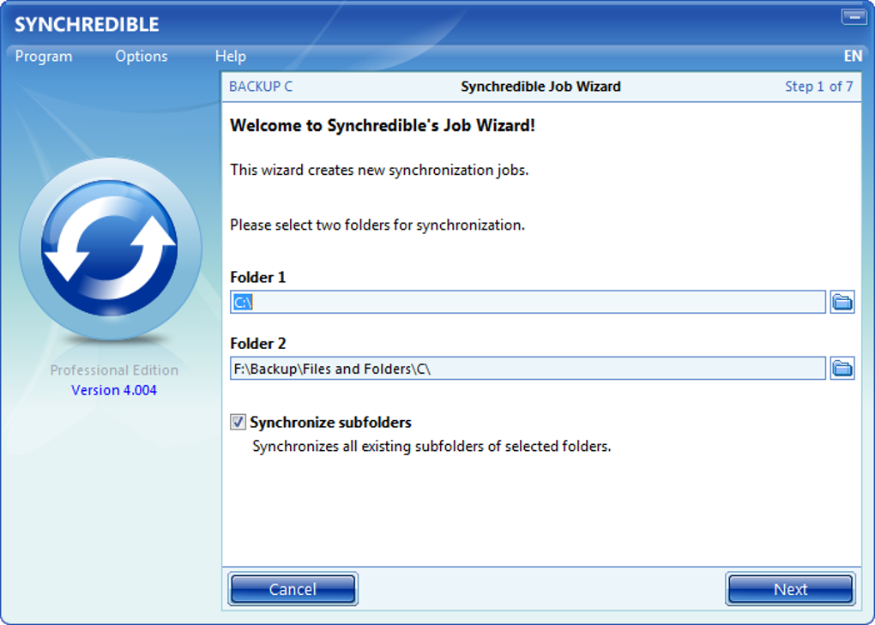Image resolution: width=875 pixels, height=625 pixels.
Task: Focus the Folder 1 path field
Action: click(528, 302)
